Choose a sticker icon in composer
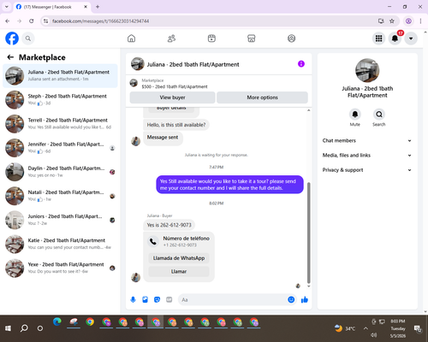428x342 pixels. click(x=157, y=300)
